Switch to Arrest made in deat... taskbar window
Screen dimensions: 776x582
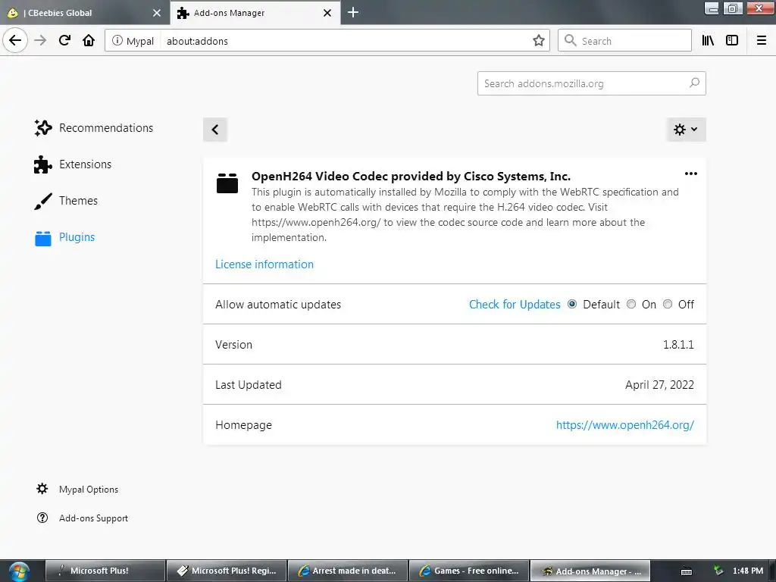(347, 571)
